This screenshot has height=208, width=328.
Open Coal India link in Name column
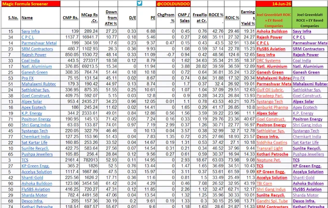click(x=30, y=61)
